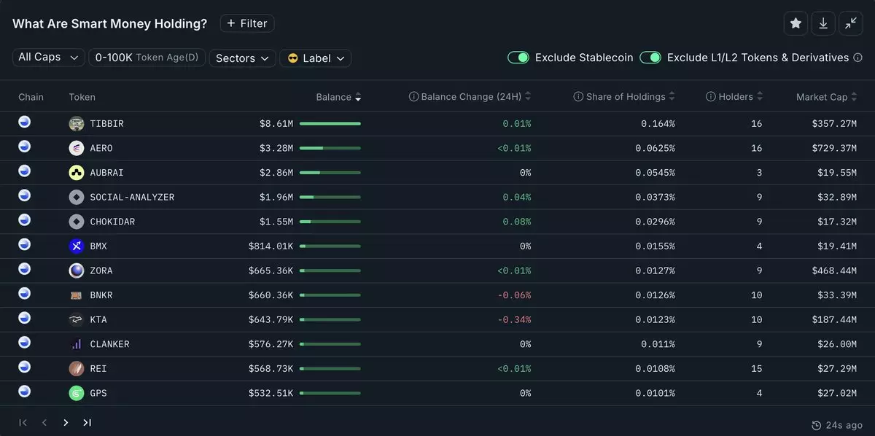The height and width of the screenshot is (436, 875).
Task: Disable Exclude L1/L2 Tokens & Derivatives
Action: [x=650, y=58]
